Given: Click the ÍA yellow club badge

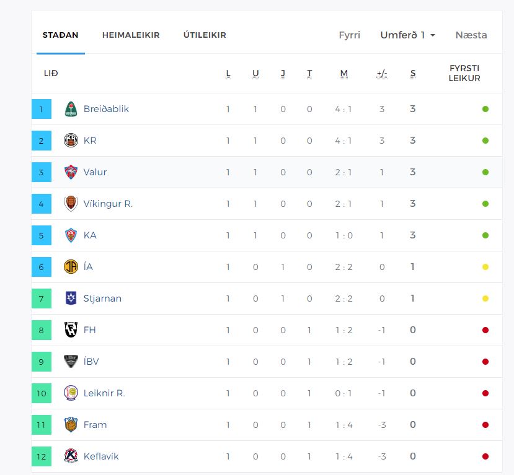Looking at the screenshot, I should (x=71, y=267).
